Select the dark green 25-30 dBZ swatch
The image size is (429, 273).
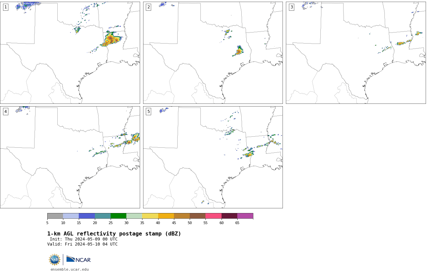tap(118, 216)
